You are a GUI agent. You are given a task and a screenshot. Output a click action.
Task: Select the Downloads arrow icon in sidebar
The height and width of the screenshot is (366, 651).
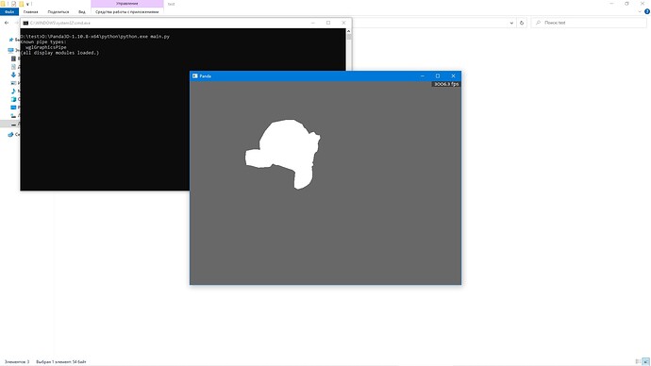13,75
